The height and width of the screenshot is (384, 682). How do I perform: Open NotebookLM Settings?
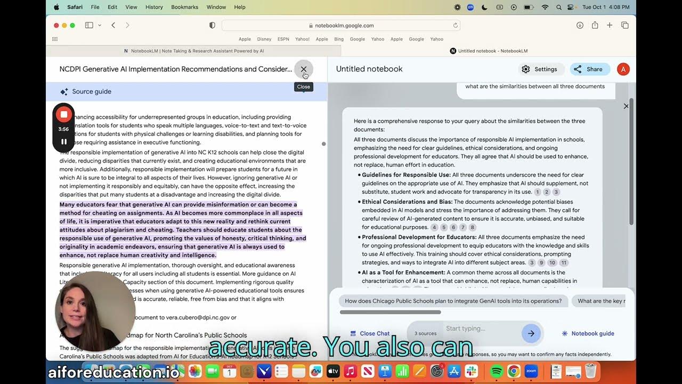(541, 69)
